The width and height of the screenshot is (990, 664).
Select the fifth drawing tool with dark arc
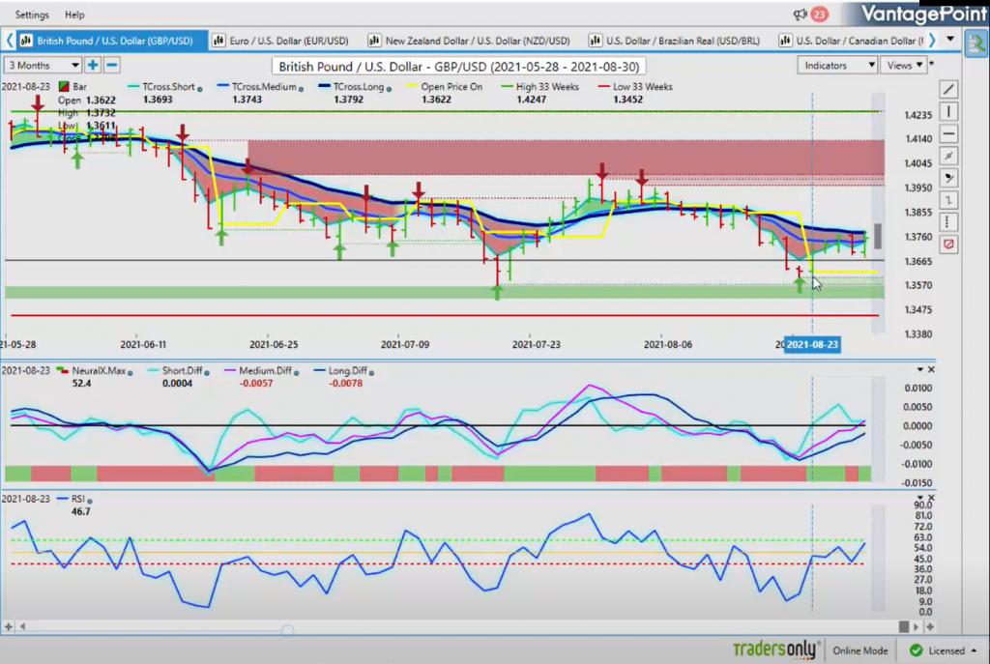click(x=948, y=178)
